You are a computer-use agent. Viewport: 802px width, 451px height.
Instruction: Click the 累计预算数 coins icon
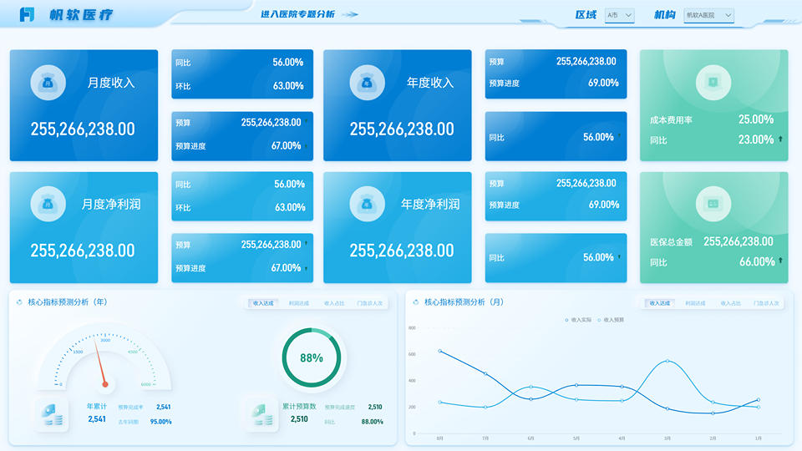click(x=261, y=415)
